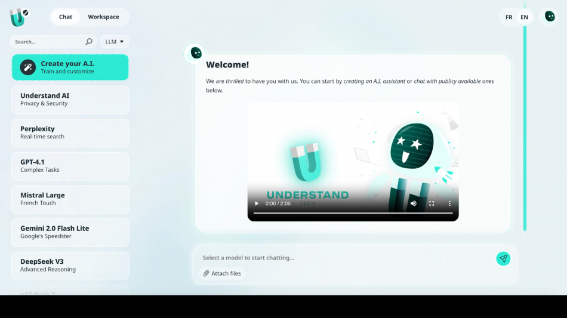Open Create your A.I. button
Image resolution: width=567 pixels, height=318 pixels.
coord(70,67)
